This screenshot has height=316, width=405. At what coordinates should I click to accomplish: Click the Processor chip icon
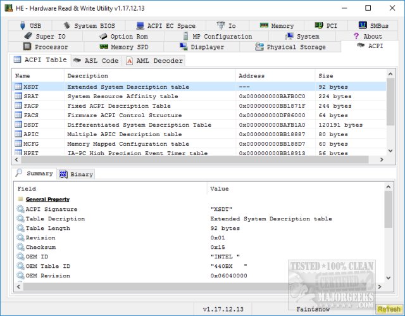27,46
